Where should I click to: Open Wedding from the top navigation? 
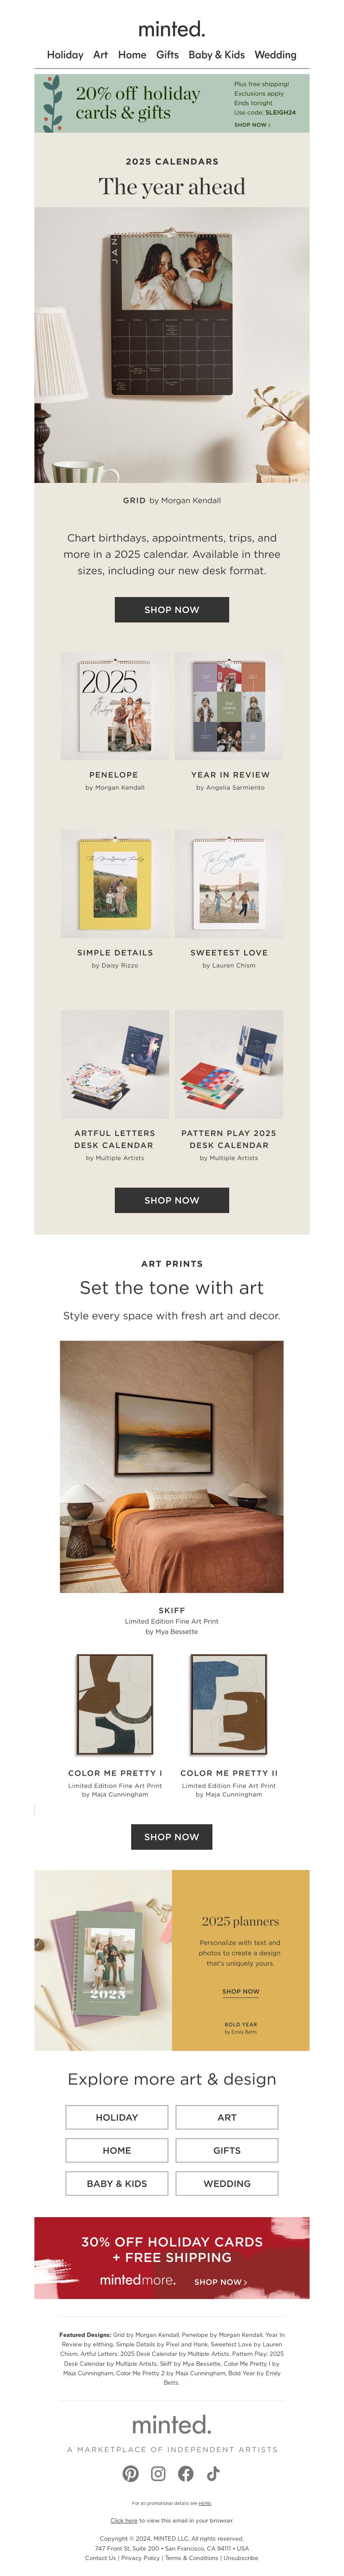[x=275, y=55]
